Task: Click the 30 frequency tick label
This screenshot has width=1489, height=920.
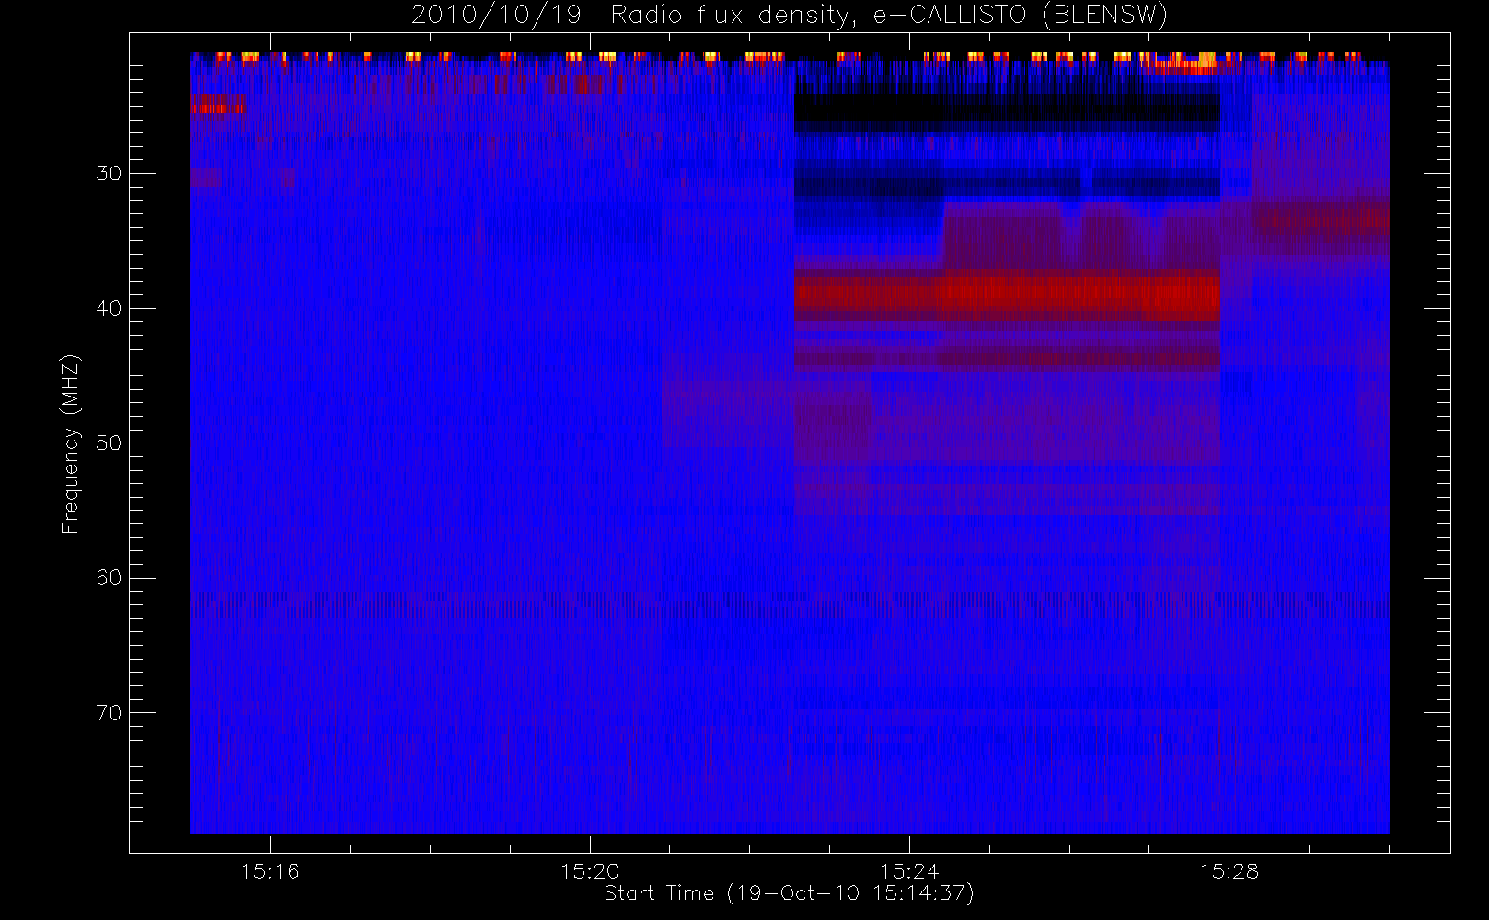Action: coord(109,174)
